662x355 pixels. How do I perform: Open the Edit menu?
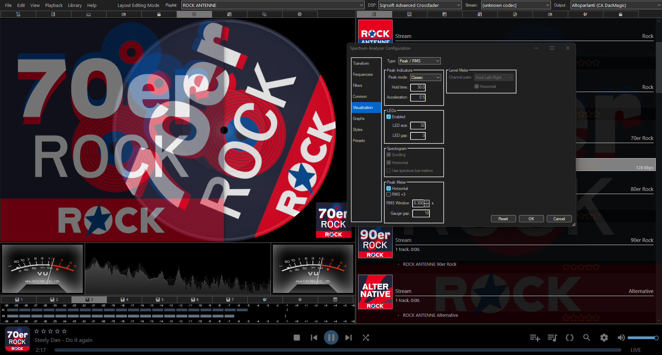click(x=21, y=5)
